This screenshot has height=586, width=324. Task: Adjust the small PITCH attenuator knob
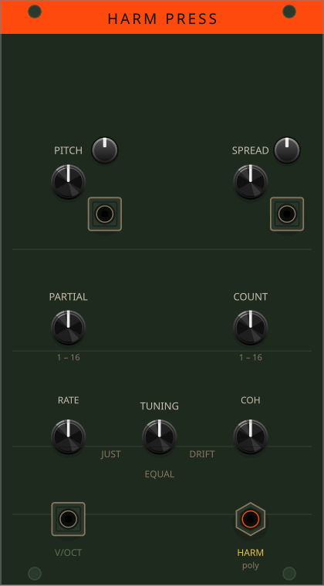[x=105, y=150]
